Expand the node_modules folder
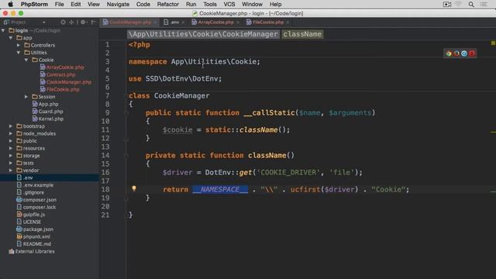The height and width of the screenshot is (279, 496). pos(11,133)
